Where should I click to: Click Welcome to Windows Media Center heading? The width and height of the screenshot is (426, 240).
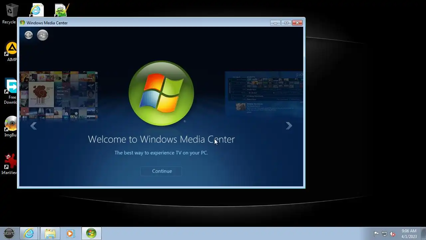161,139
